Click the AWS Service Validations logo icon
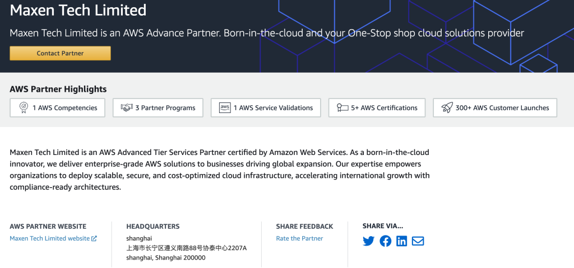The width and height of the screenshot is (574, 268). (225, 107)
